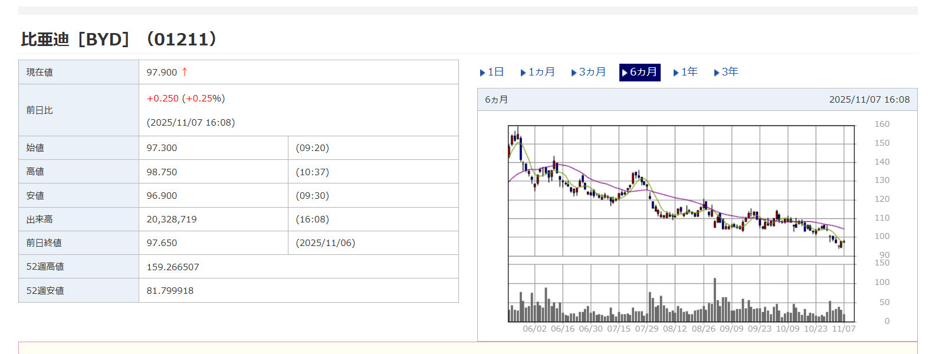Open the 3カ月 chart period
Viewport: 932px width, 354px height.
coord(588,72)
